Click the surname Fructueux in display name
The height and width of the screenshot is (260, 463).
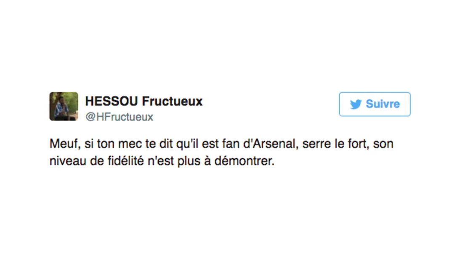click(172, 101)
